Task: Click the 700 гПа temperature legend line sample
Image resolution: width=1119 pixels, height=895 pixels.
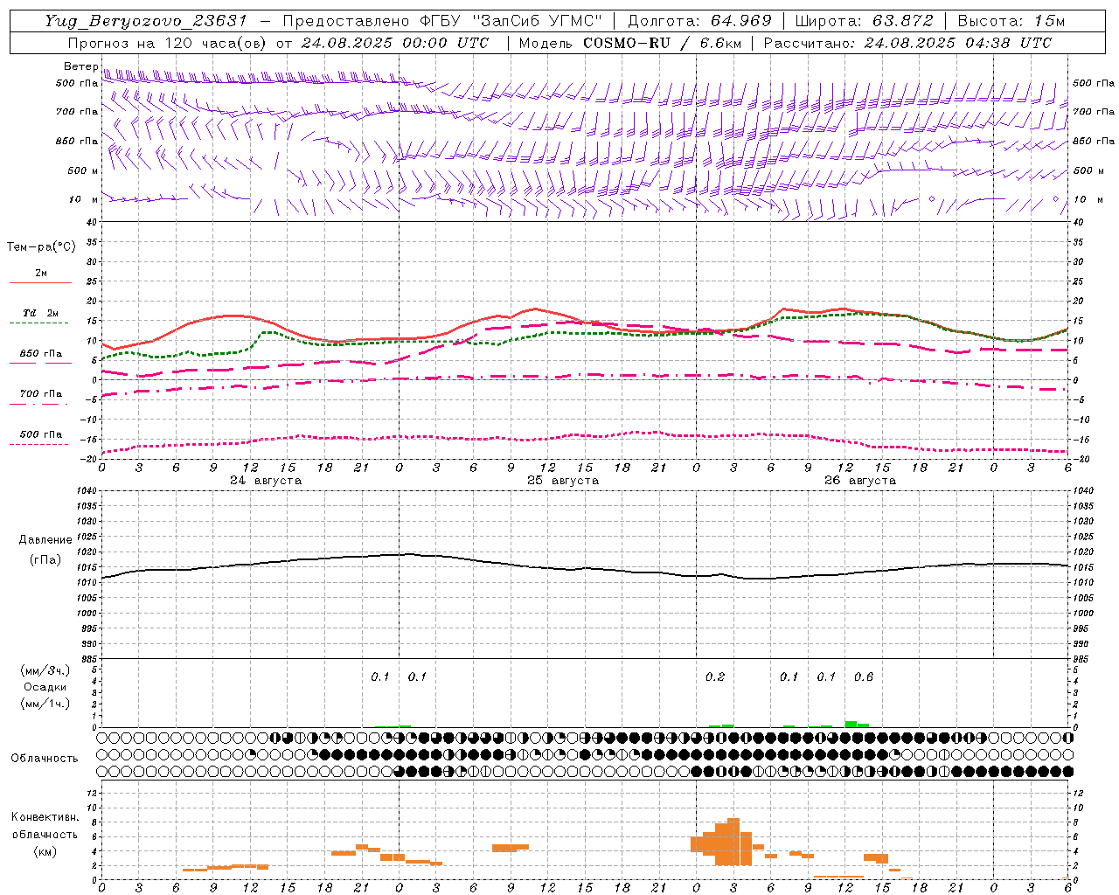Action: 38,404
